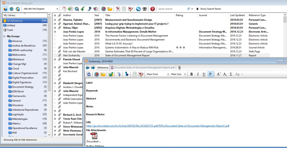The width and height of the screenshot is (287, 148).
Task: Click the New Reference icon
Action: click(70, 9)
